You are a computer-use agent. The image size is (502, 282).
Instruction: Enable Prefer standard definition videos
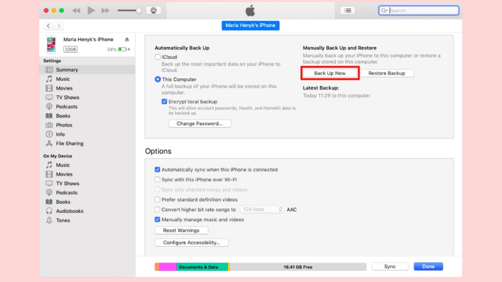158,199
